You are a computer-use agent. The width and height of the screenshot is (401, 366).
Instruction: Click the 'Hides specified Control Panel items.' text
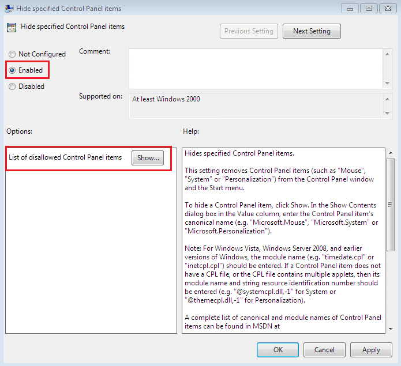[239, 153]
